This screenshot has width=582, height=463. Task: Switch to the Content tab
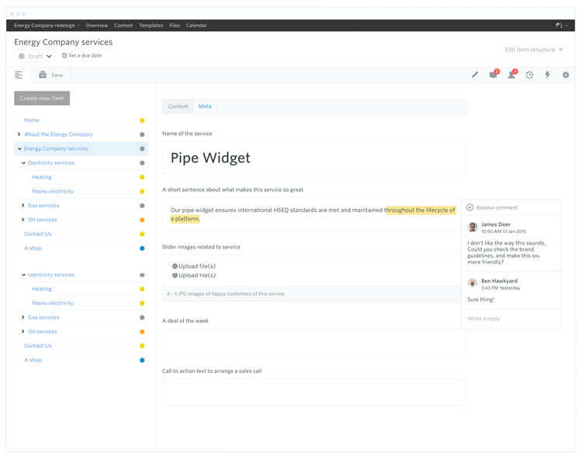[178, 106]
